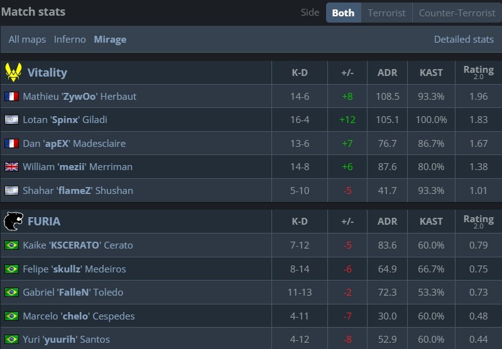
Task: Select the Inferno map tab
Action: tap(70, 40)
